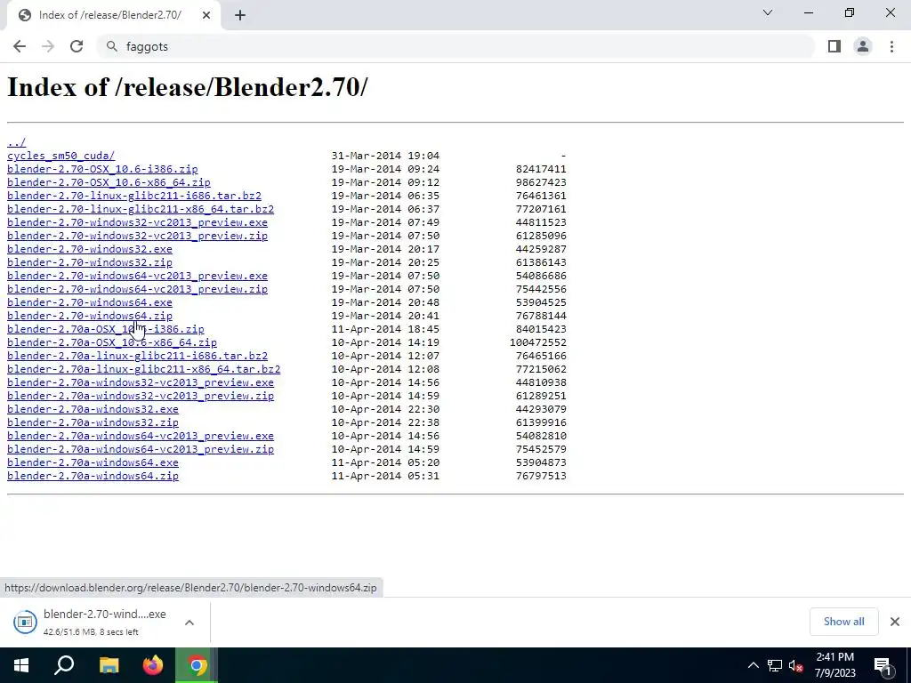Click the Chrome taskbar icon
This screenshot has width=911, height=683.
tap(197, 665)
